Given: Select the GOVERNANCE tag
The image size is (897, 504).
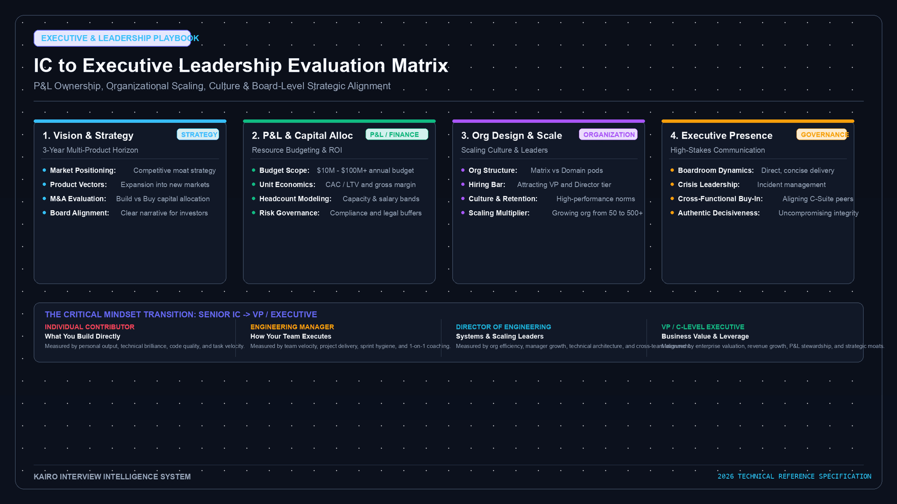Looking at the screenshot, I should 822,134.
